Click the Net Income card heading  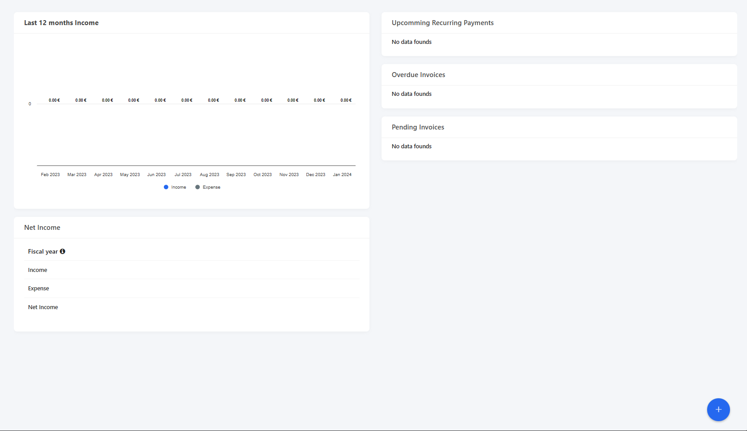pyautogui.click(x=42, y=228)
